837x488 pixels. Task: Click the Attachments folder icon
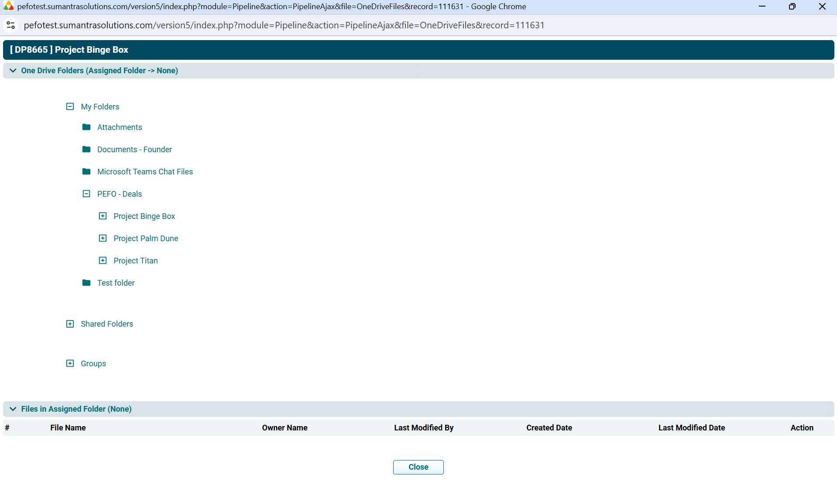(x=86, y=127)
